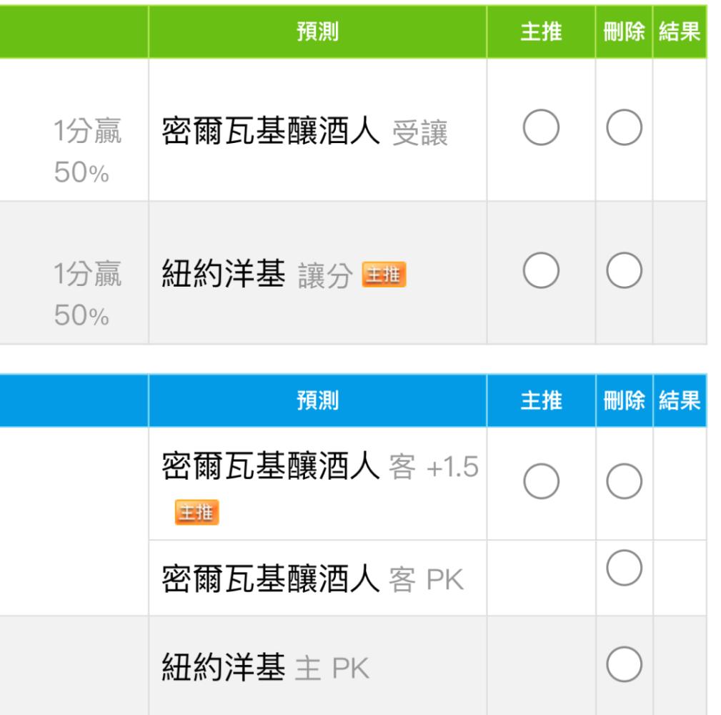Select 主推 radio for 紐約洋基 讓分
721x715 pixels.
[x=541, y=270]
